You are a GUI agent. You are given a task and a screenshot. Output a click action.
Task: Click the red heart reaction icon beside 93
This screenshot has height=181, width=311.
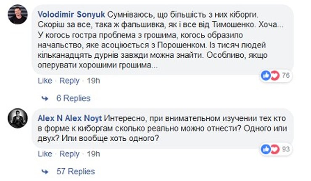pos(274,149)
